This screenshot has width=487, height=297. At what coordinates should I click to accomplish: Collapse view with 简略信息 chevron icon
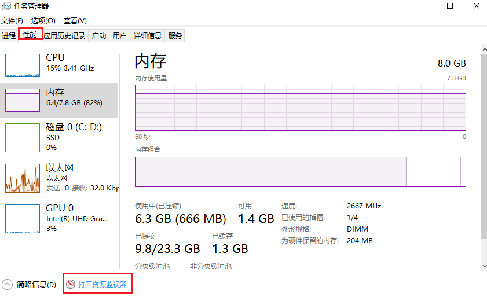7,285
